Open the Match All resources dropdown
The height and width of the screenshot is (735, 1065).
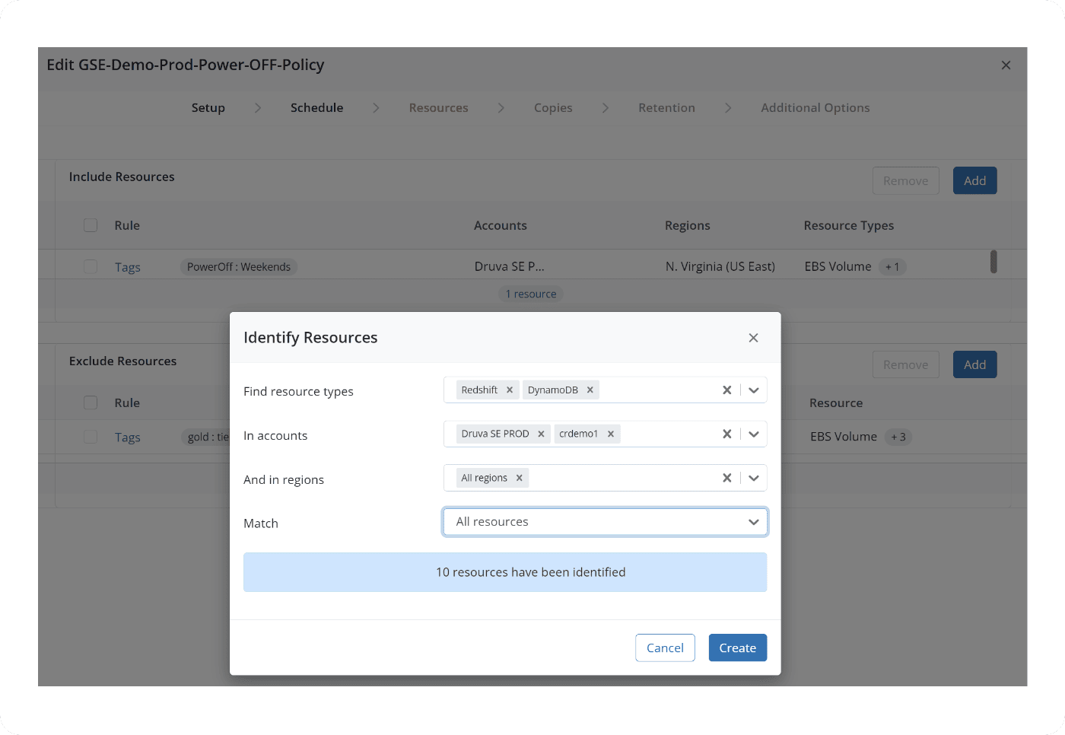605,522
